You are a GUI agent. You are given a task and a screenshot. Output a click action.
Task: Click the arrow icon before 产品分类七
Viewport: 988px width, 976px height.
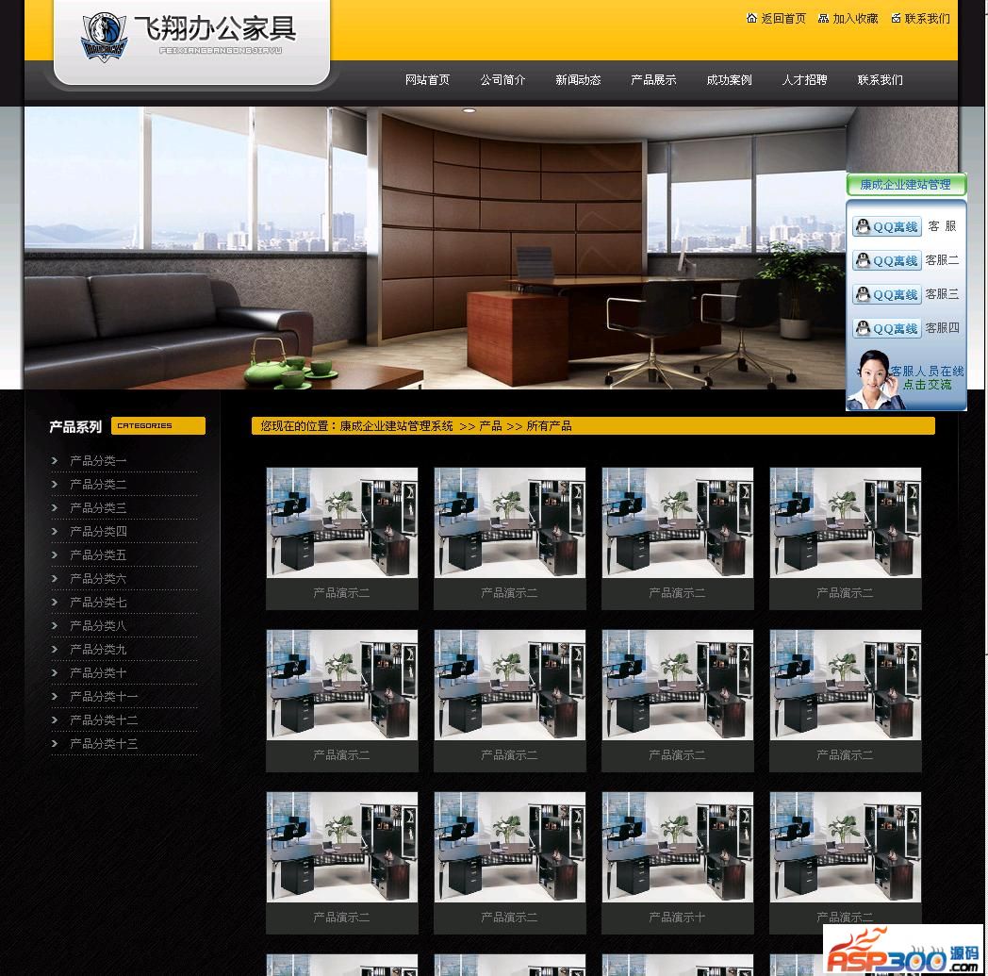point(55,603)
